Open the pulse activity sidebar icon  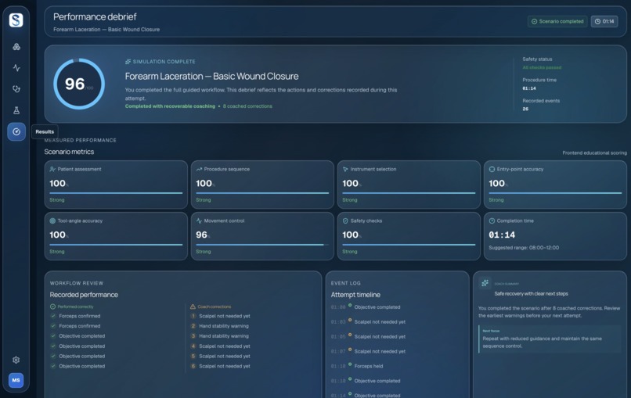tap(16, 67)
